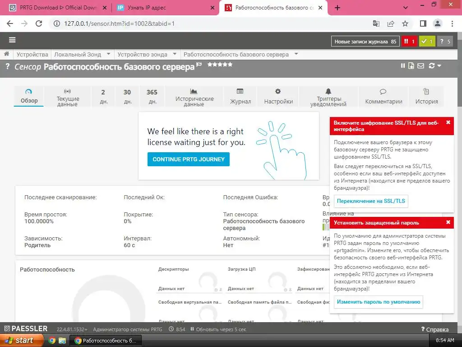Image resolution: width=462 pixels, height=347 pixels.
Task: Open the new log entries box showing 85
Action: [x=365, y=41]
